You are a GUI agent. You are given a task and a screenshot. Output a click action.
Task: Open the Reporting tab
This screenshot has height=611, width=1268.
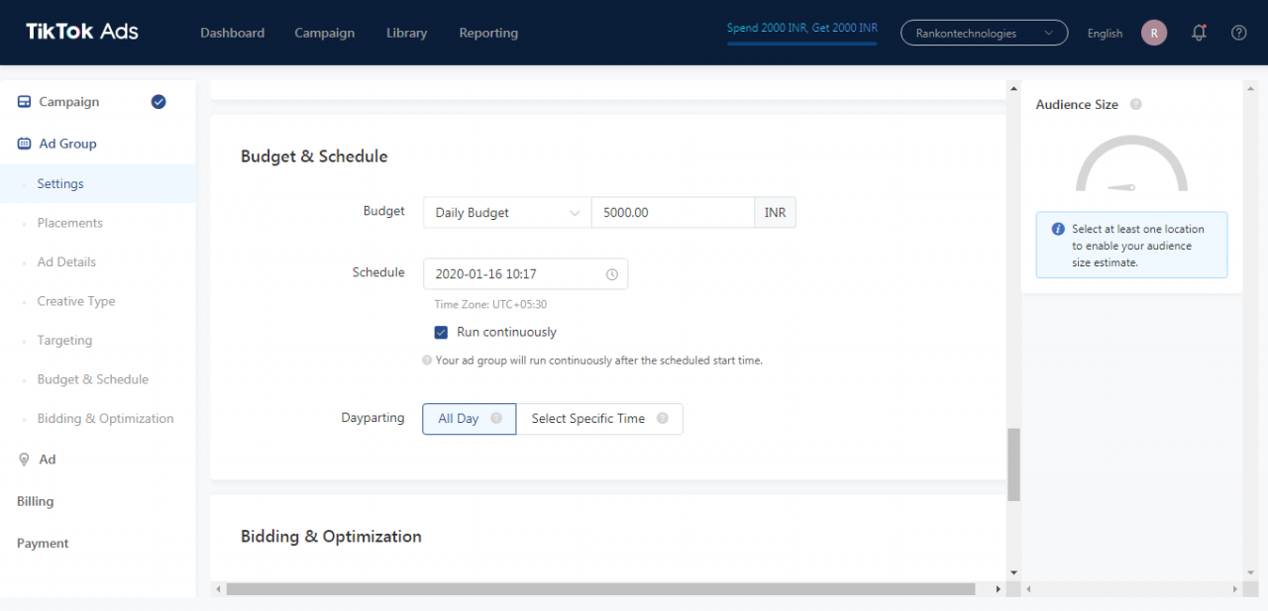(x=488, y=33)
